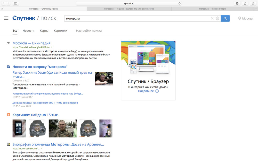This screenshot has height=161, width=258.
Task: Click the timestamp 16:15 9 мая 2017
Action: 22,106
